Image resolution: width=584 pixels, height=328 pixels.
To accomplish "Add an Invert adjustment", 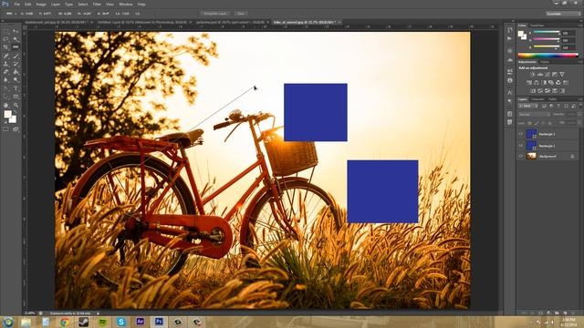I will 533,90.
